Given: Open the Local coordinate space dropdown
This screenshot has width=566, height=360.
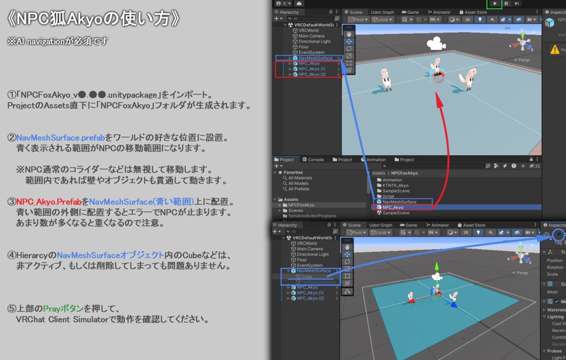Looking at the screenshot, I should (x=382, y=19).
